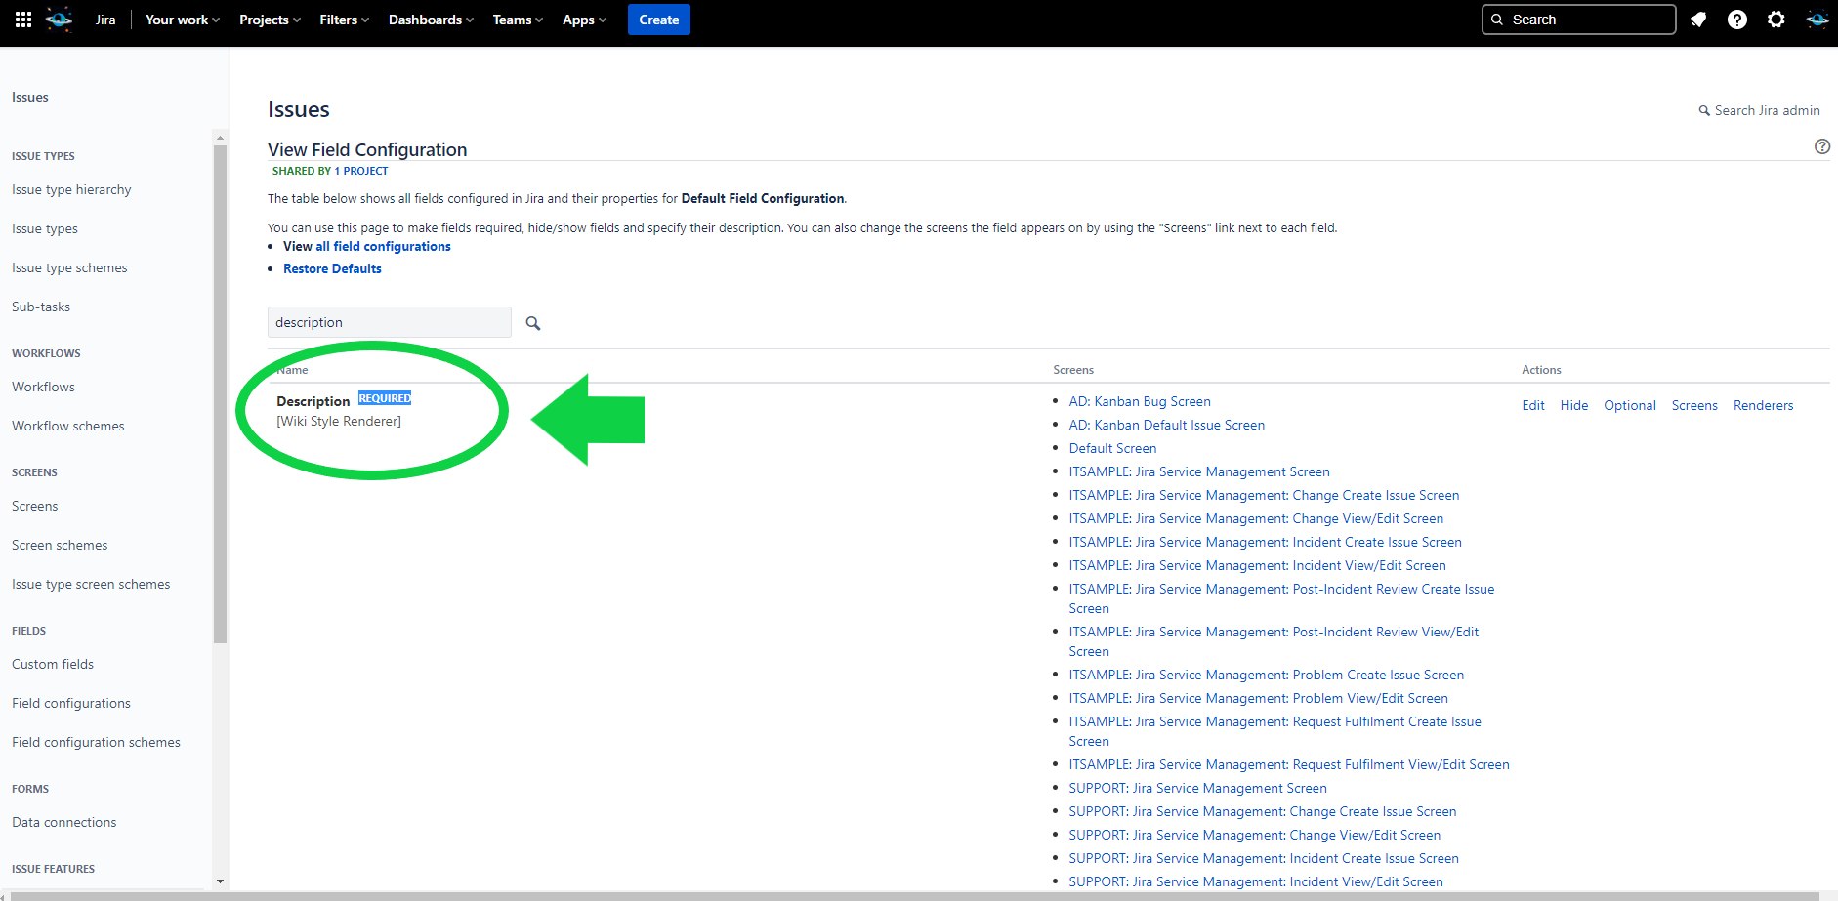Hide the Description field
The image size is (1838, 901).
tap(1573, 405)
